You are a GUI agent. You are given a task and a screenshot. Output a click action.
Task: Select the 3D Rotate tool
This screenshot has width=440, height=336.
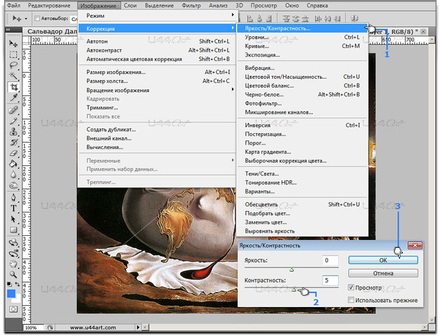click(13, 243)
